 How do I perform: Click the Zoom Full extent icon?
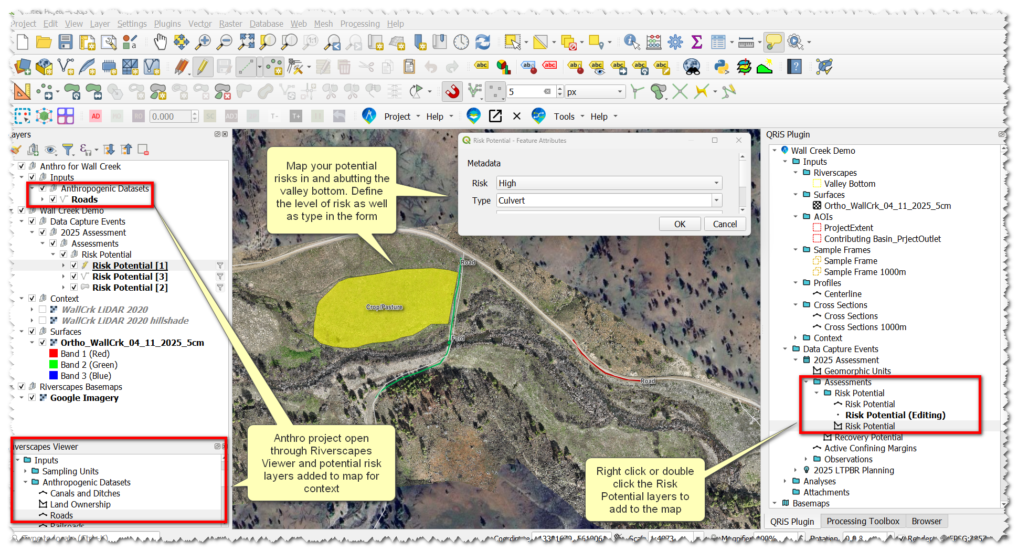coord(246,42)
